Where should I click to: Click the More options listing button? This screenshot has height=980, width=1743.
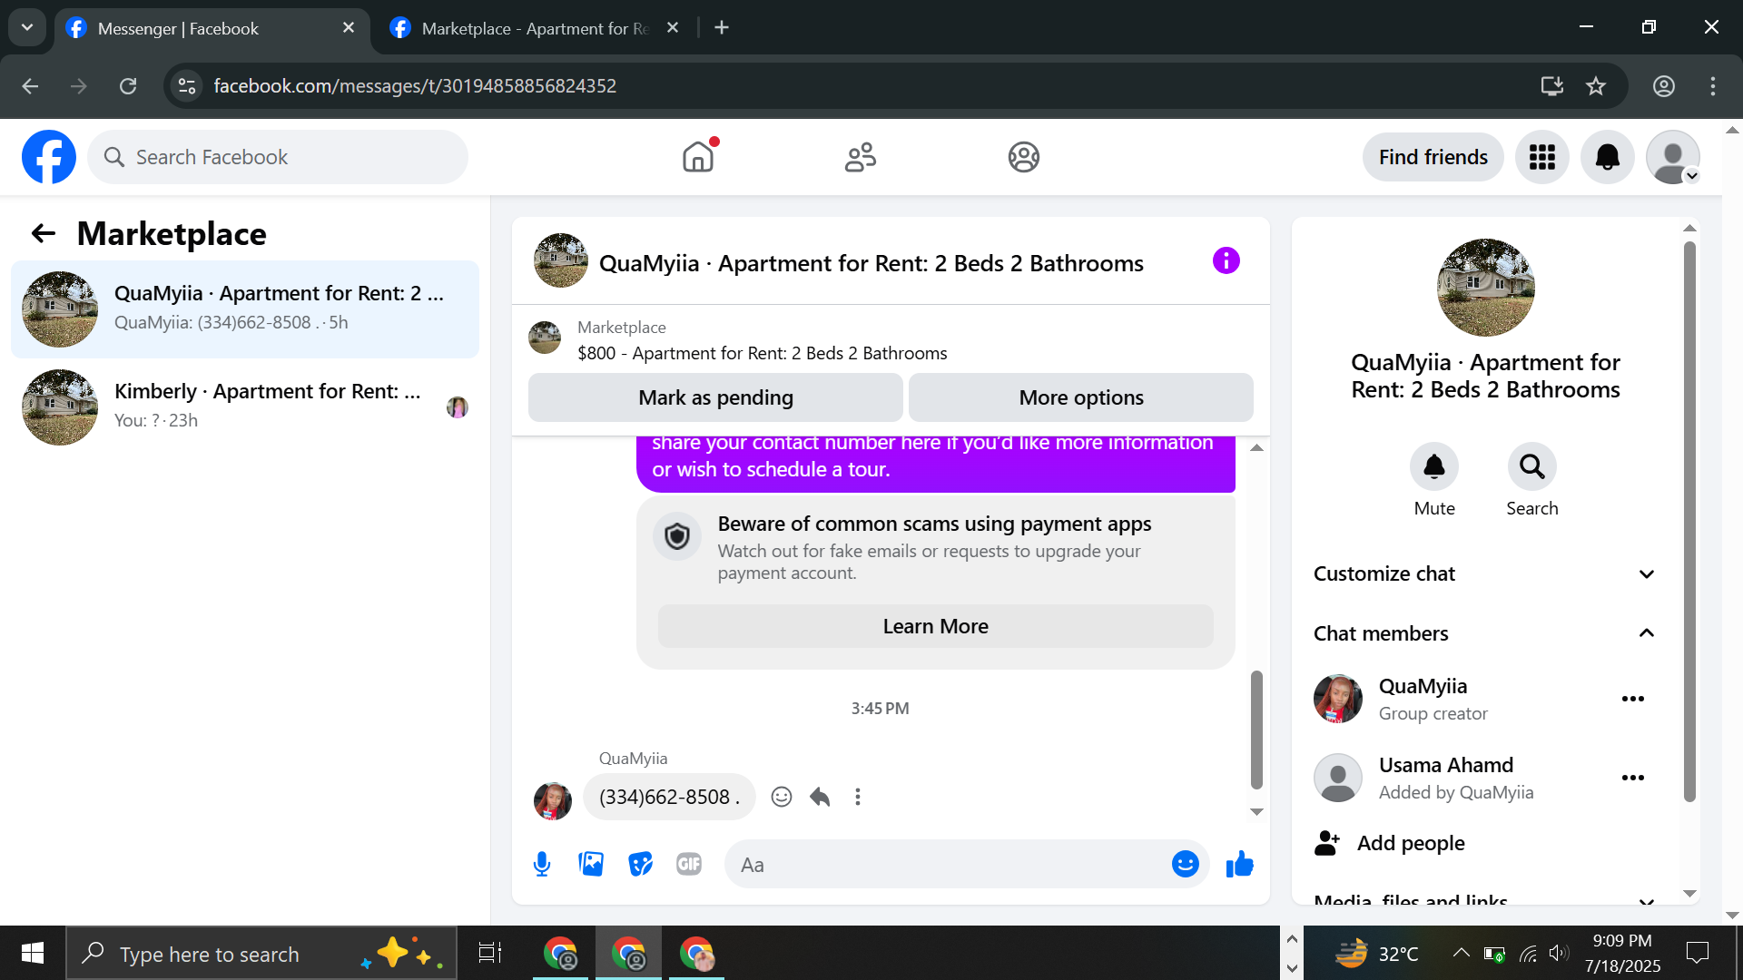point(1081,397)
